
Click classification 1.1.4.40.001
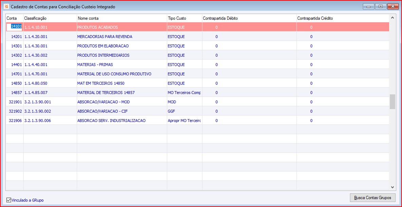click(x=36, y=64)
